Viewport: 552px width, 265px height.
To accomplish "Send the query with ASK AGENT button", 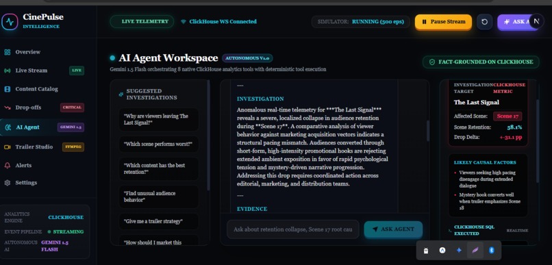I will (393, 229).
